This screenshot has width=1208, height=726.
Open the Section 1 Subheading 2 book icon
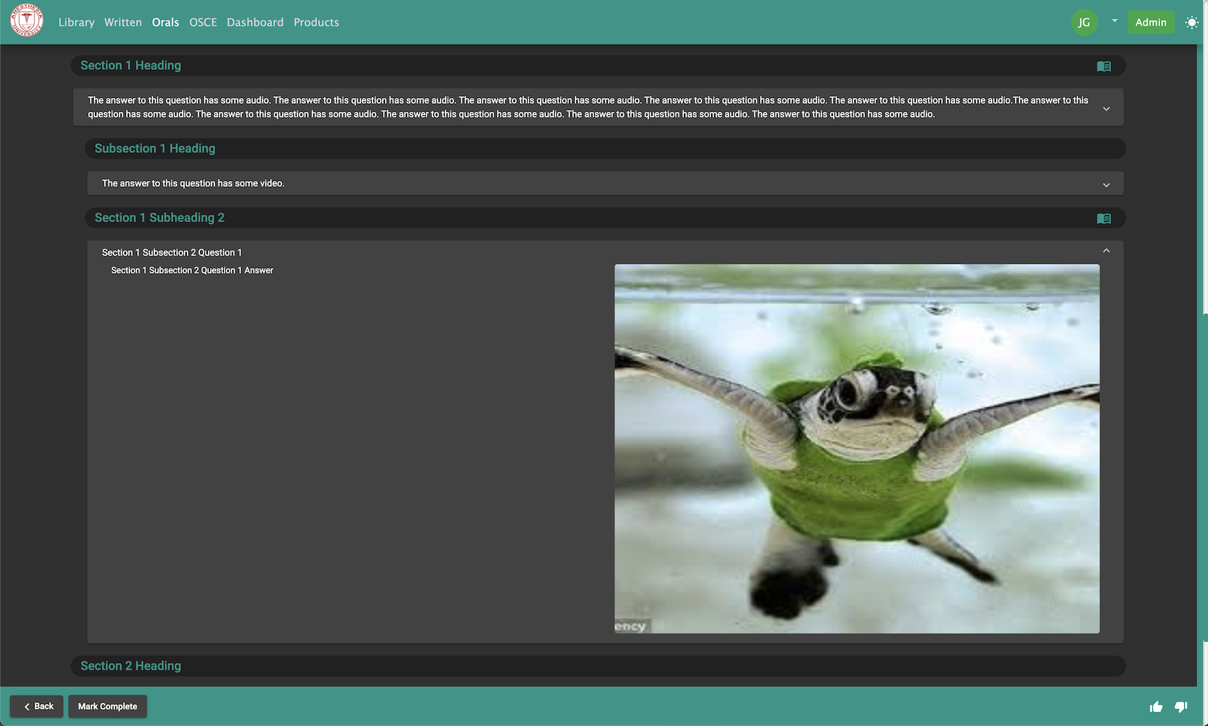(x=1104, y=218)
